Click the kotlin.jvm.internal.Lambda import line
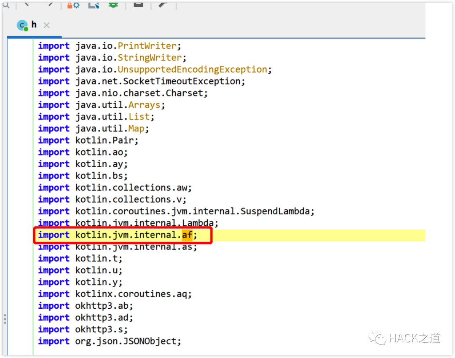Viewport: 455px width, 358px height. click(128, 223)
